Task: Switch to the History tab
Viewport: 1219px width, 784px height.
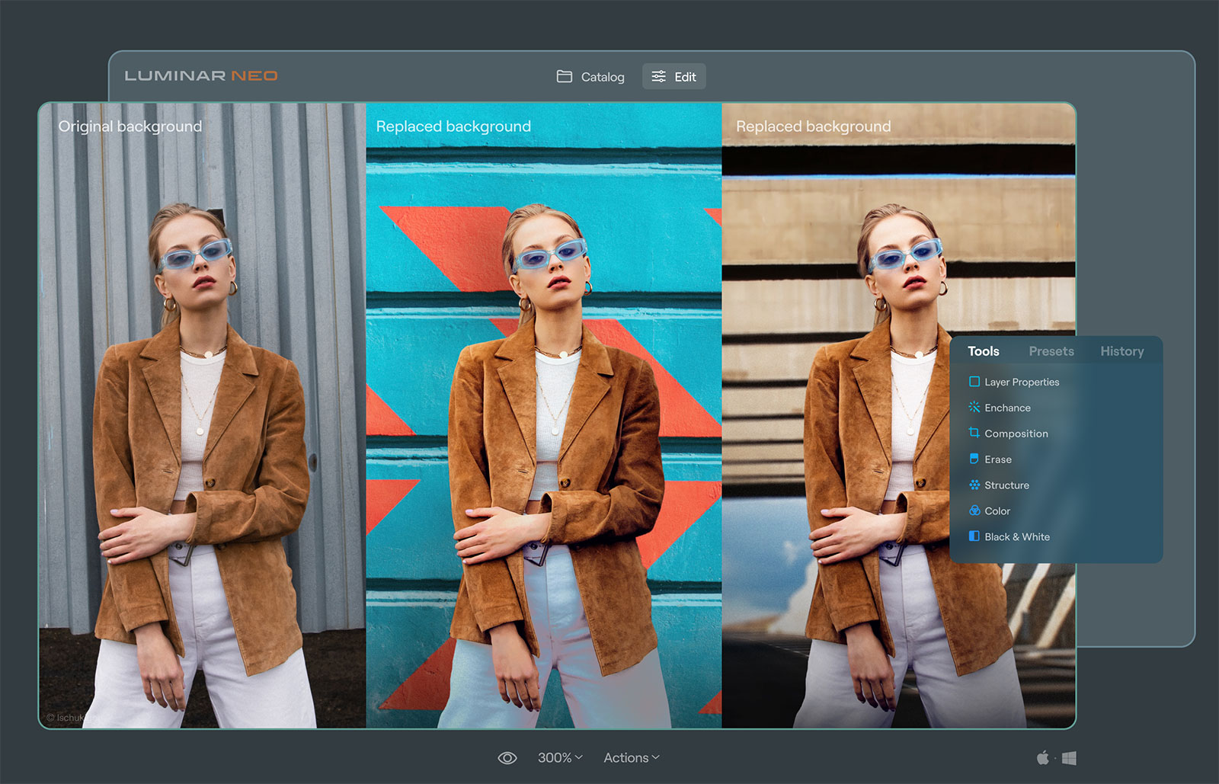Action: pyautogui.click(x=1121, y=351)
